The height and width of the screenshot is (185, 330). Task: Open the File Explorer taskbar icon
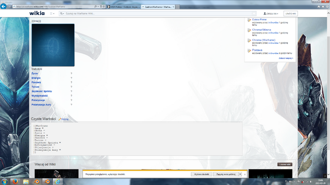pyautogui.click(x=26, y=181)
